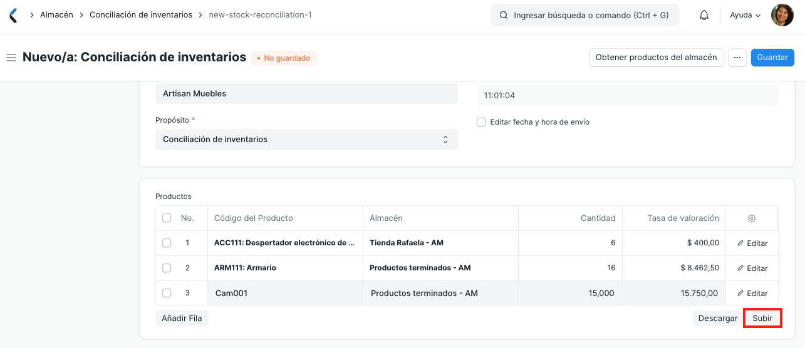Click the Productos section label
The height and width of the screenshot is (348, 805).
pos(174,197)
